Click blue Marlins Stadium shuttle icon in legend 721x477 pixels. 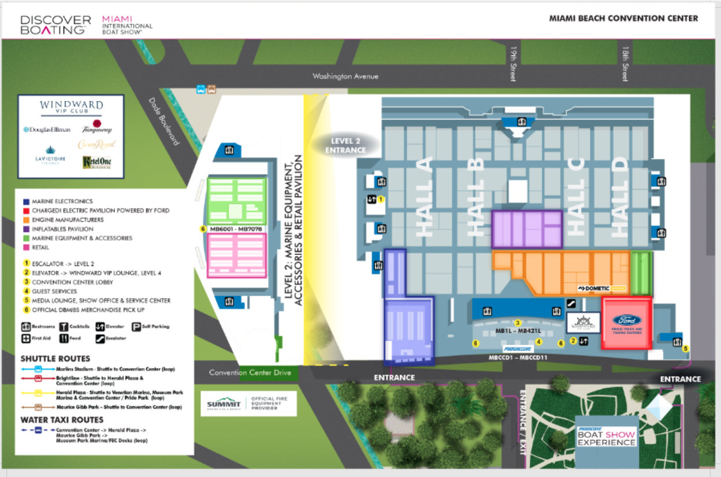coord(38,368)
